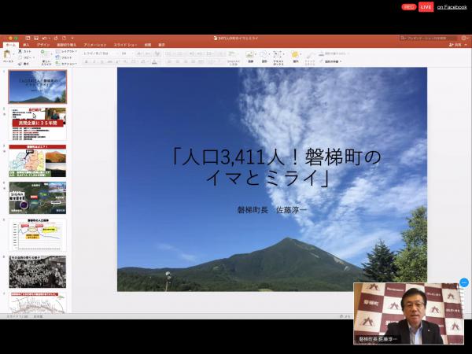Click the Notes button in status bar
This screenshot has width=472, height=354.
point(345,316)
